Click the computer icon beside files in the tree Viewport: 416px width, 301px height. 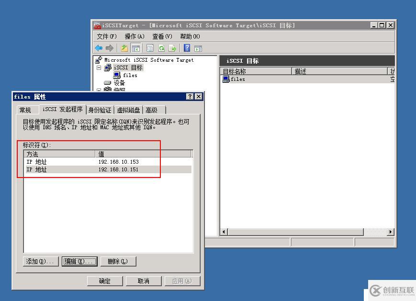pos(117,75)
